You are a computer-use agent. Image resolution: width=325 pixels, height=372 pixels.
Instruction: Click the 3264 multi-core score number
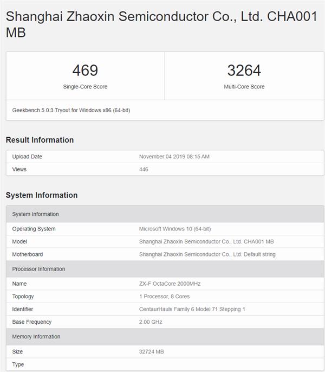(244, 70)
